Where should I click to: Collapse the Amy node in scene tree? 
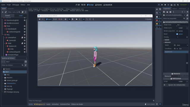click(x=3, y=35)
